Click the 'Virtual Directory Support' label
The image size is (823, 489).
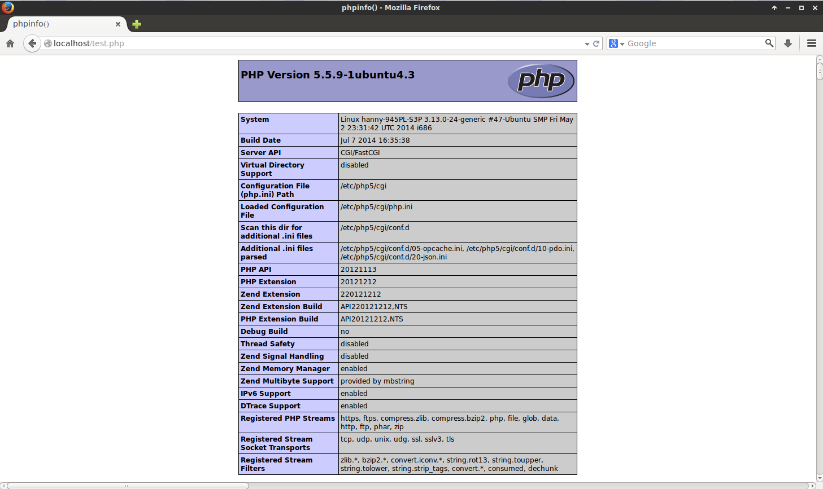tap(272, 169)
